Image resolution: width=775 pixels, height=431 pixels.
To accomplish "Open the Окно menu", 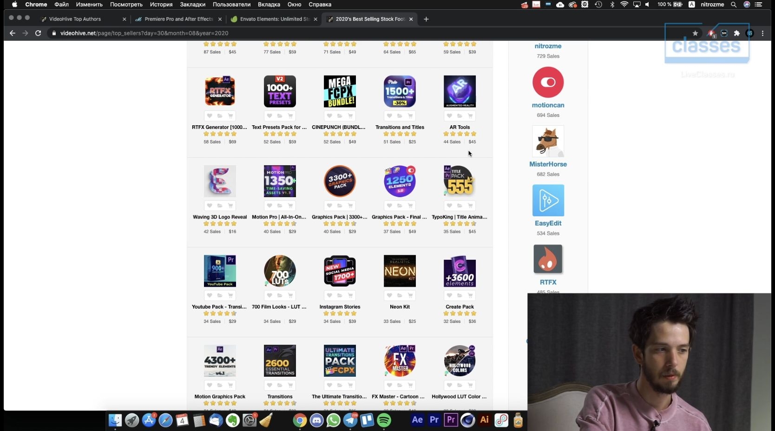I will pyautogui.click(x=295, y=5).
